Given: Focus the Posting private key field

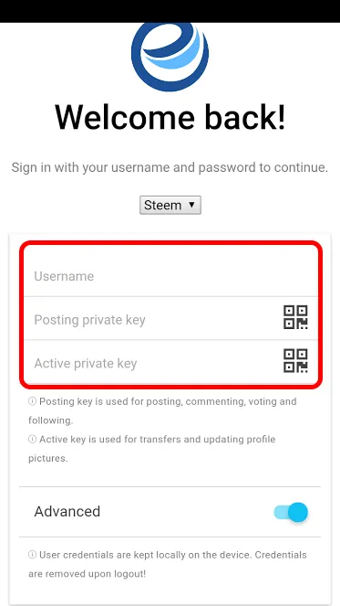Looking at the screenshot, I should [154, 320].
